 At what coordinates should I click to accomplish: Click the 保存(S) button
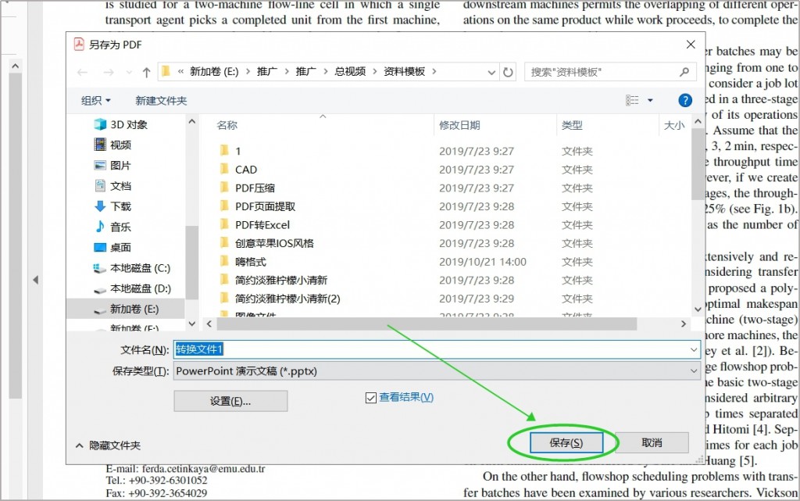[x=566, y=442]
